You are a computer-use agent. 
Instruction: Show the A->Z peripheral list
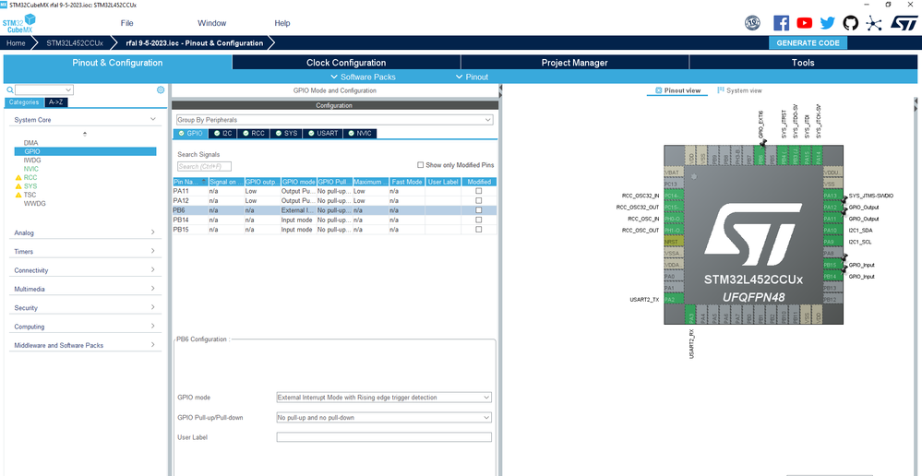(56, 102)
